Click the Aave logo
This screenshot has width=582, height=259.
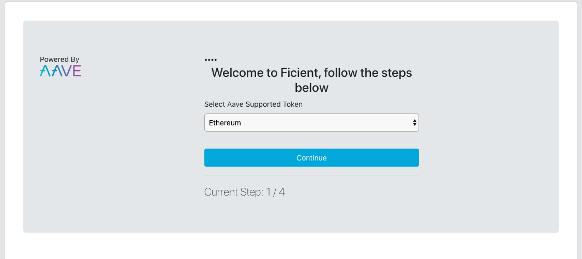click(61, 71)
